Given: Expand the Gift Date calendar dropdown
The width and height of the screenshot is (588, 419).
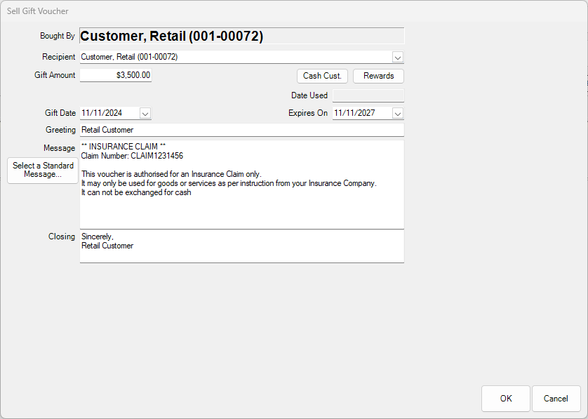Looking at the screenshot, I should 145,113.
